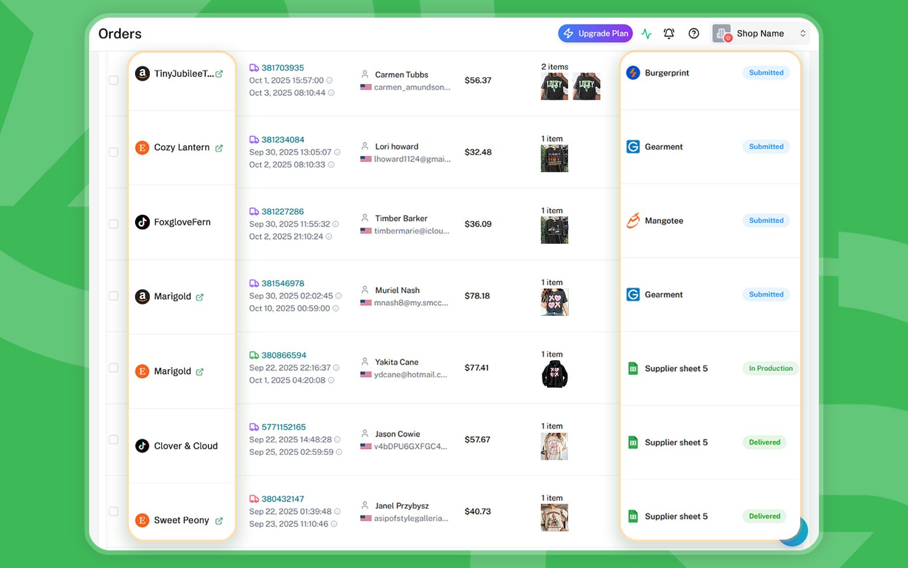Viewport: 908px width, 568px height.
Task: Open order number 381703935
Action: pyautogui.click(x=283, y=68)
